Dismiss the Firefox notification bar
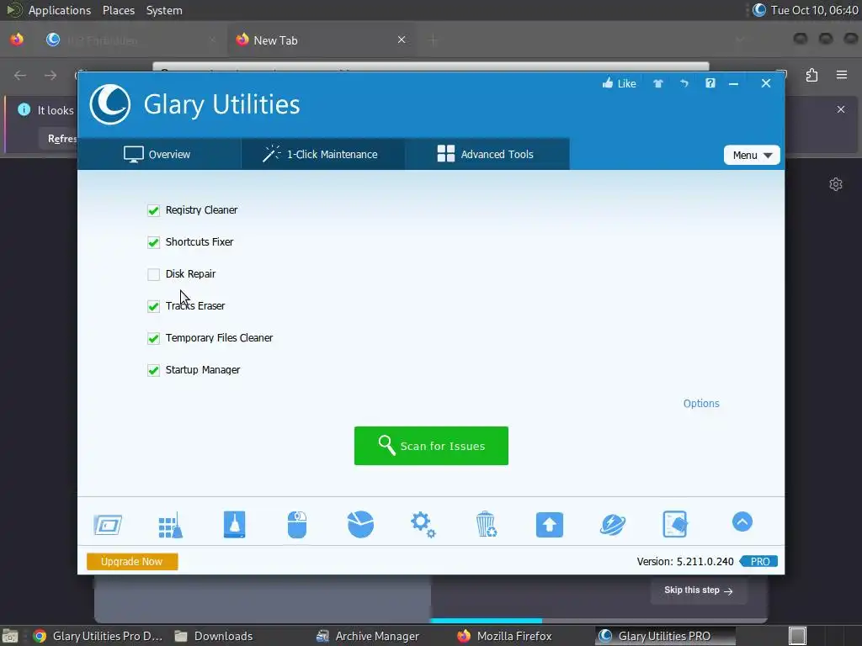 click(x=841, y=109)
